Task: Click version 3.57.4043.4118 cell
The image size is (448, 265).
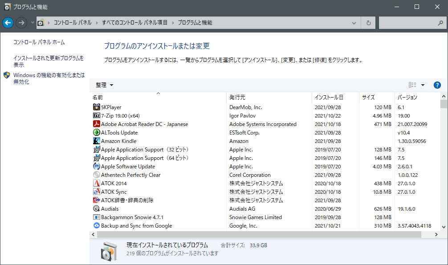Action: [x=414, y=225]
